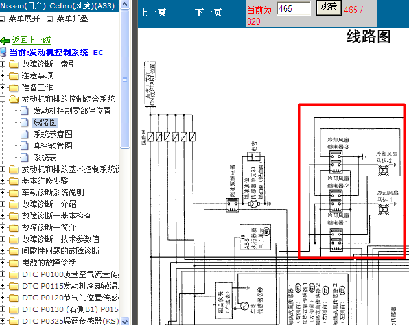
Task: Open the 系统示意图 page
Action: [x=53, y=134]
